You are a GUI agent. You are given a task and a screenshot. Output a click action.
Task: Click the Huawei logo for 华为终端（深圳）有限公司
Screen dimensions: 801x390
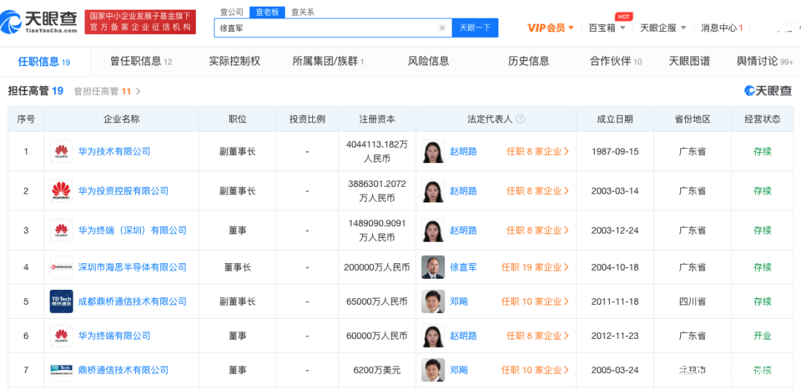click(61, 231)
